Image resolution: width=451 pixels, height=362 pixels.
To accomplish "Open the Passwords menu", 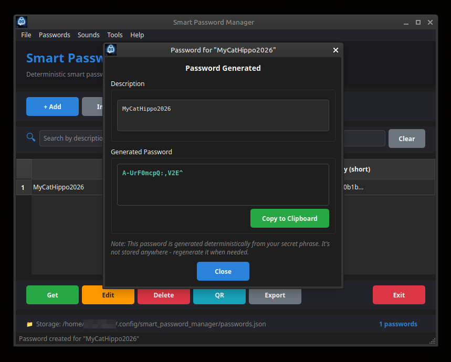I will click(x=55, y=35).
